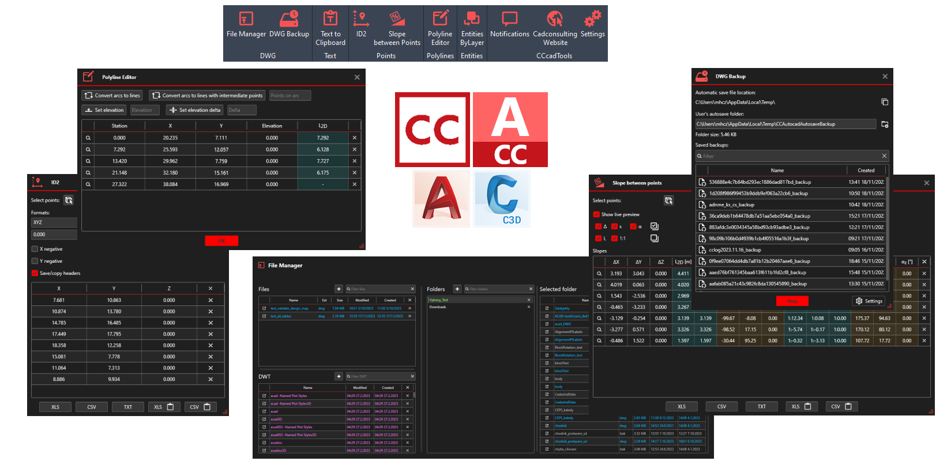Screen dimensions: 951x461
Task: Add a new file in Files section
Action: pyautogui.click(x=339, y=289)
